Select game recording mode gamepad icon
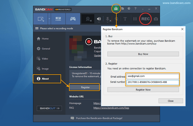Image resolution: width=193 pixels, height=126 pixels. (73, 19)
